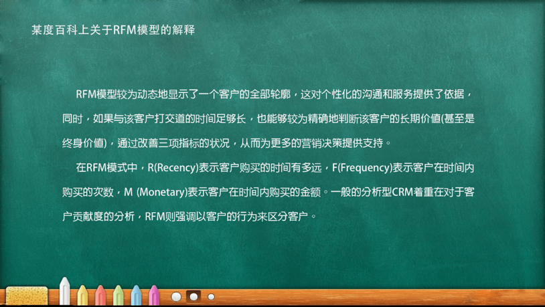Pick the yellow chalk

pos(83,295)
